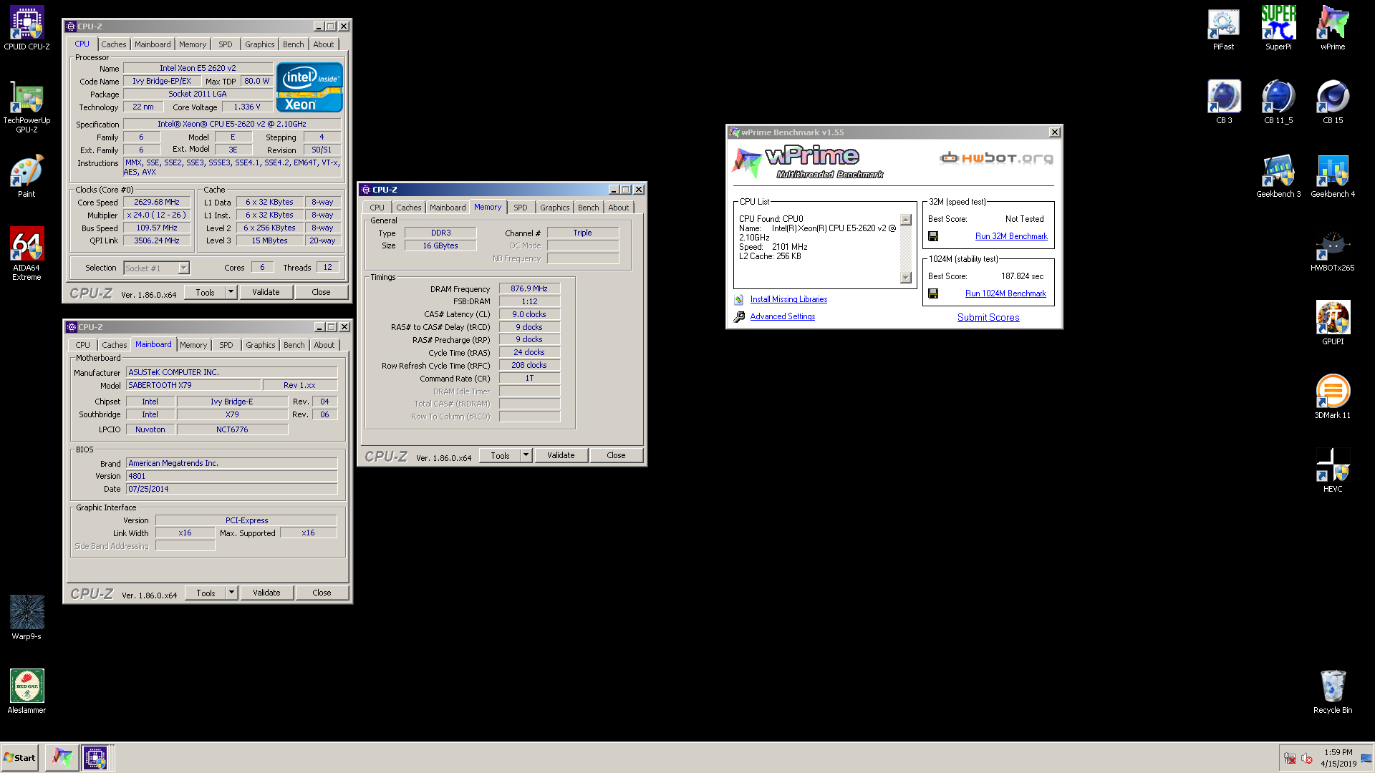Click the save icon for 1024M score
The width and height of the screenshot is (1375, 773).
point(933,293)
